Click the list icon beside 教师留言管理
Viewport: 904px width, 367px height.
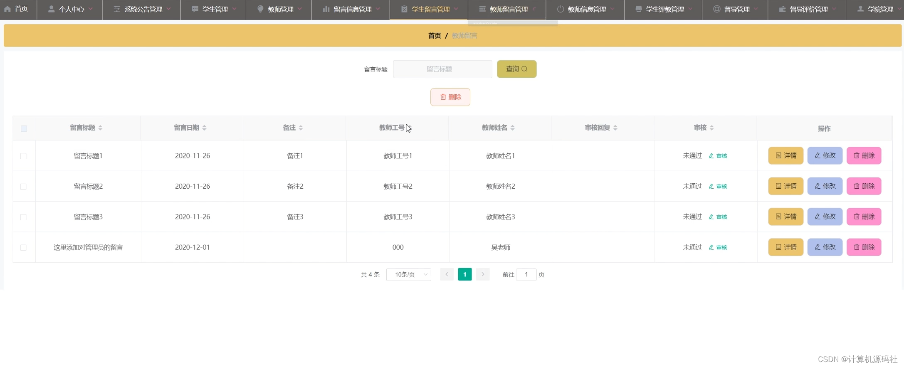tap(482, 9)
